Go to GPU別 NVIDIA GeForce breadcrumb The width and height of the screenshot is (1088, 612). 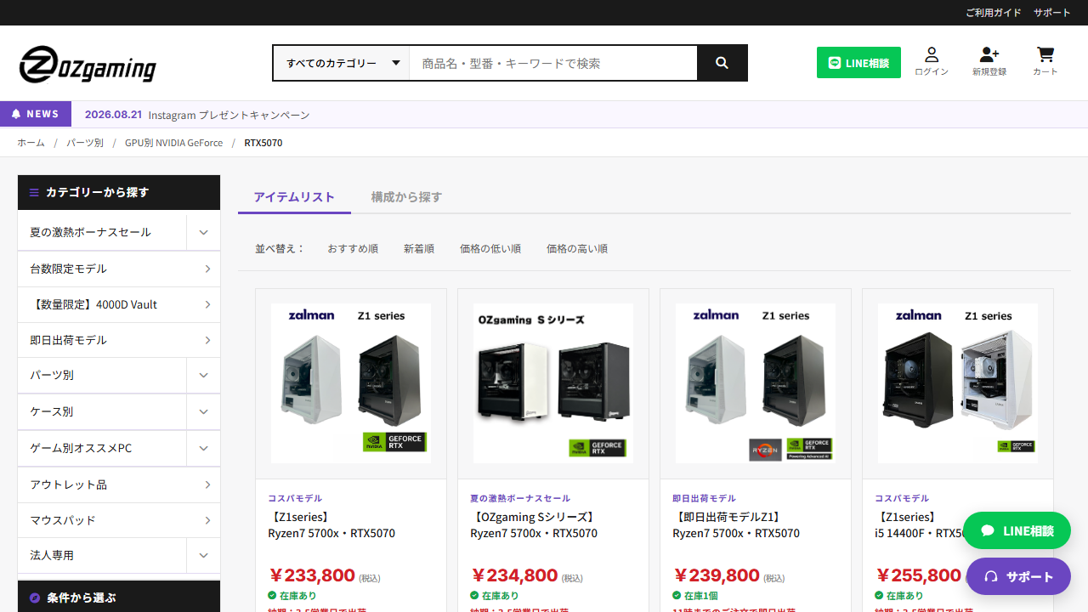point(173,143)
